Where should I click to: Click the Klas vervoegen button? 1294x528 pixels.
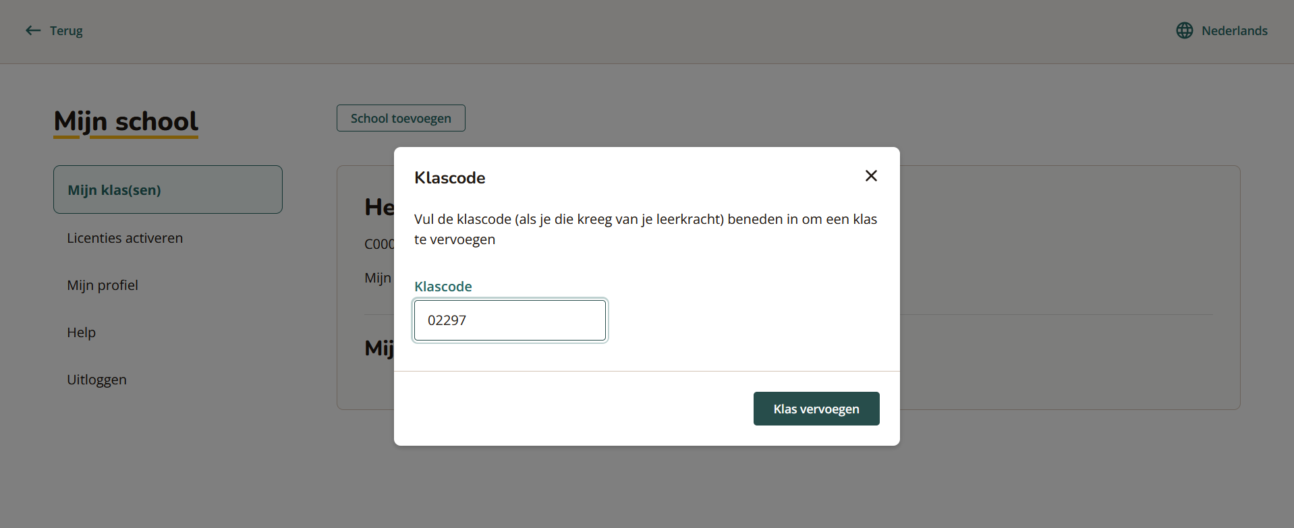(816, 409)
